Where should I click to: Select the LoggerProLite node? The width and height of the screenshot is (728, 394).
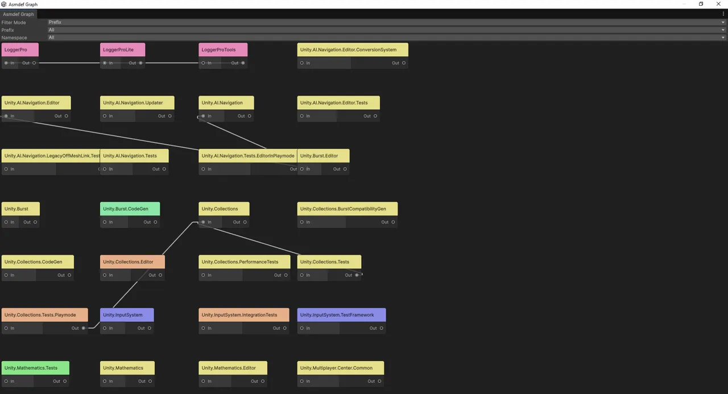[122, 49]
